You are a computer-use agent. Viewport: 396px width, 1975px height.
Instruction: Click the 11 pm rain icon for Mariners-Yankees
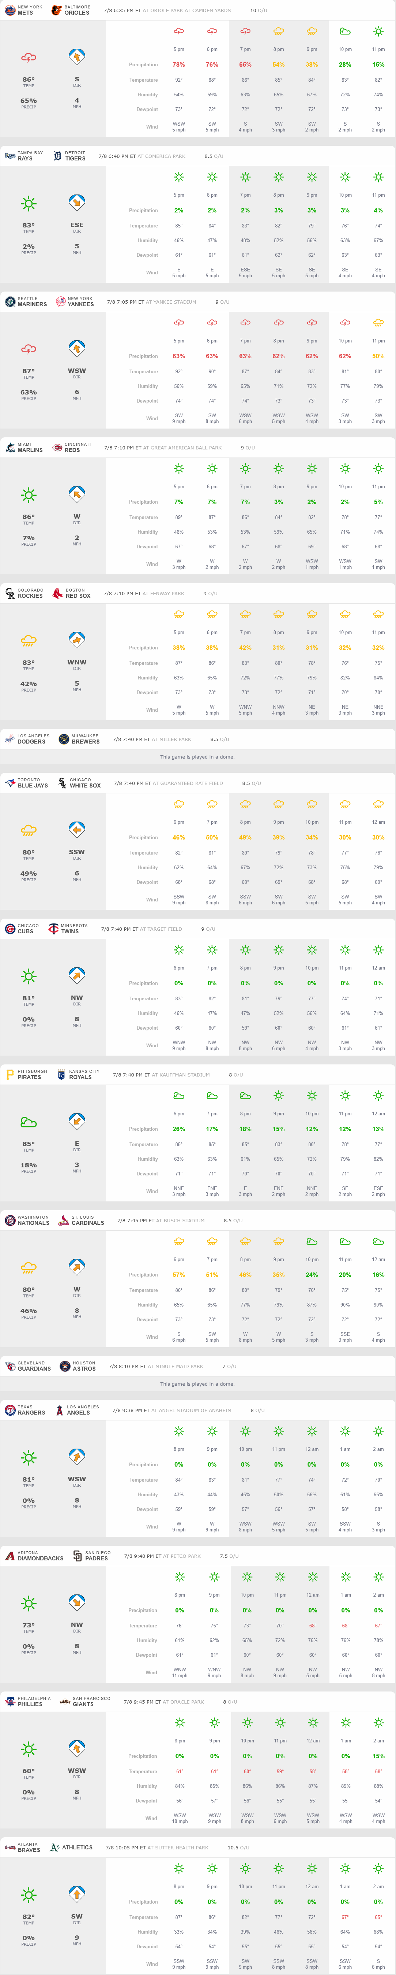[x=378, y=323]
